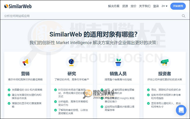The width and height of the screenshot is (190, 119).
Task: Click the heading SimilarWeb 的适用对象有哪些?
Action: click(94, 34)
